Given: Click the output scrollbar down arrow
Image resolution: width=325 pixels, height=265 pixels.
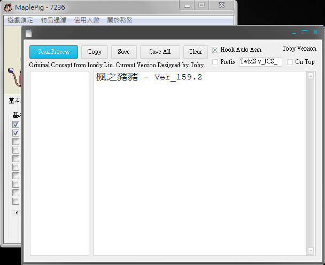Looking at the screenshot, I should [311, 251].
